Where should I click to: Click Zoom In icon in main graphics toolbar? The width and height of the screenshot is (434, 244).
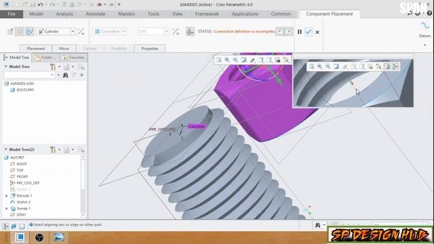(x=227, y=60)
